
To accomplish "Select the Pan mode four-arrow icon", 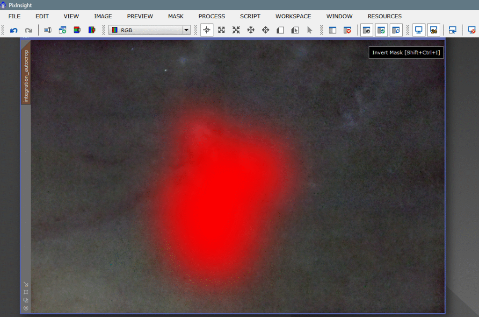I will pyautogui.click(x=251, y=30).
